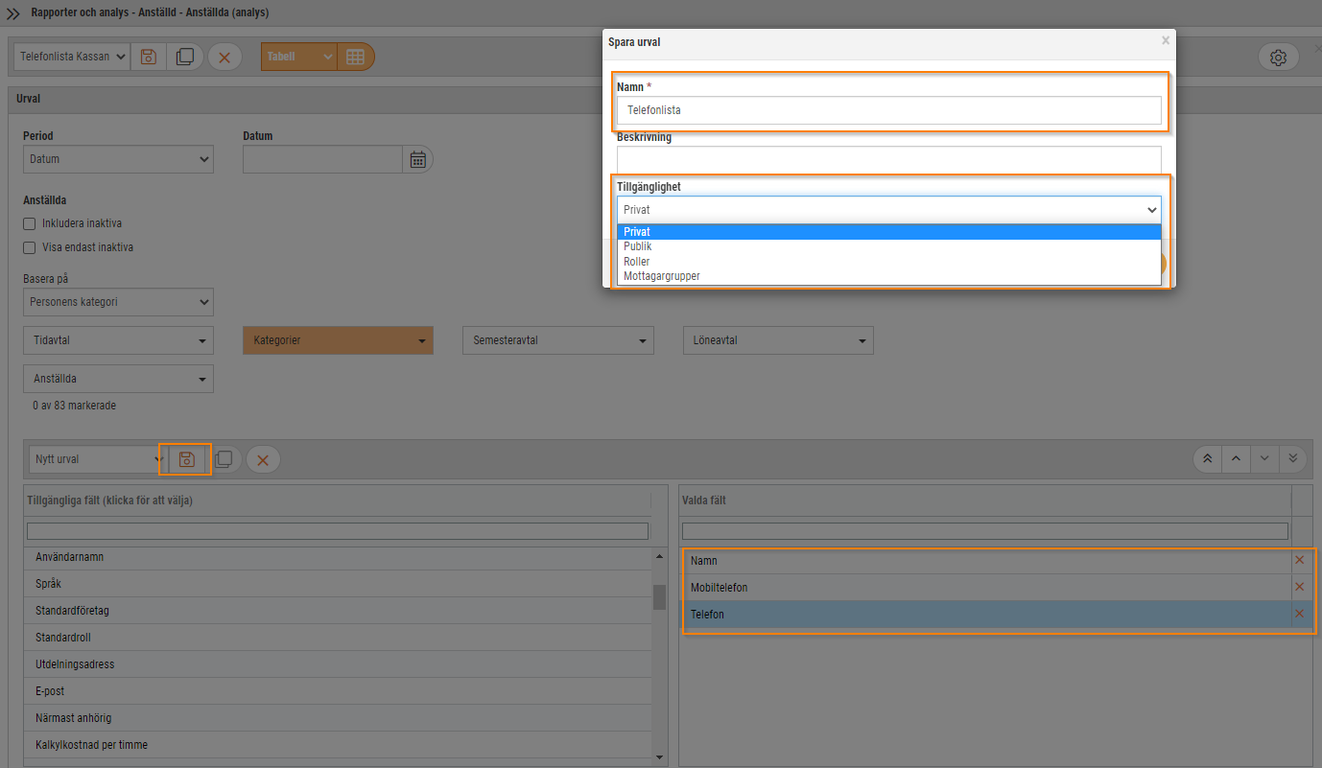This screenshot has width=1322, height=768.
Task: Move selected field up one step
Action: 1236,458
